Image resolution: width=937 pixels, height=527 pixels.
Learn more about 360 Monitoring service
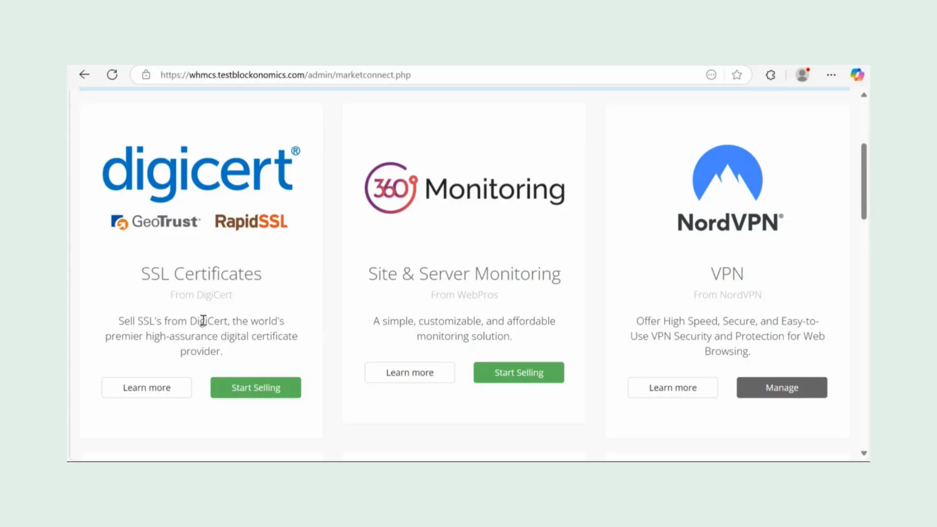(x=410, y=372)
